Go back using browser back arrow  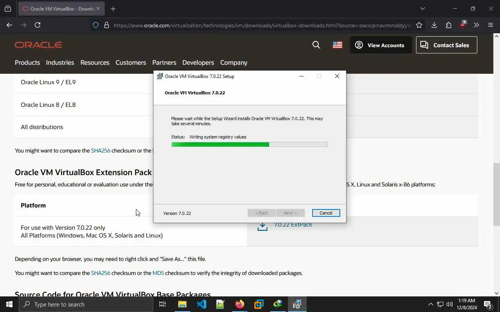tap(9, 25)
